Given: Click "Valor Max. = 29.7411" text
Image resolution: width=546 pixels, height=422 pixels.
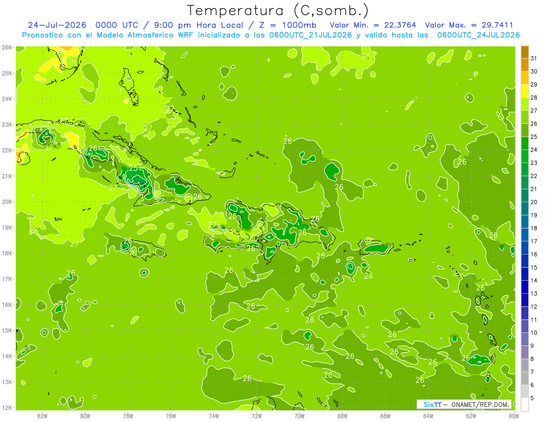Looking at the screenshot, I should [x=469, y=25].
